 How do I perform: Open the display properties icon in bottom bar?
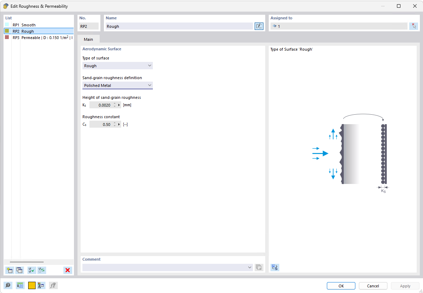click(41, 285)
